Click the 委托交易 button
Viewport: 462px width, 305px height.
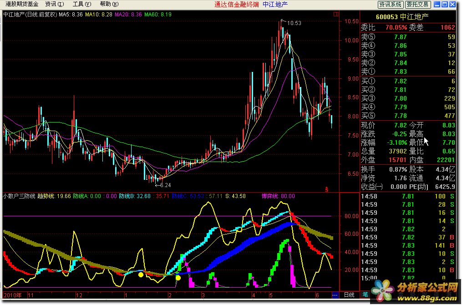(417, 5)
